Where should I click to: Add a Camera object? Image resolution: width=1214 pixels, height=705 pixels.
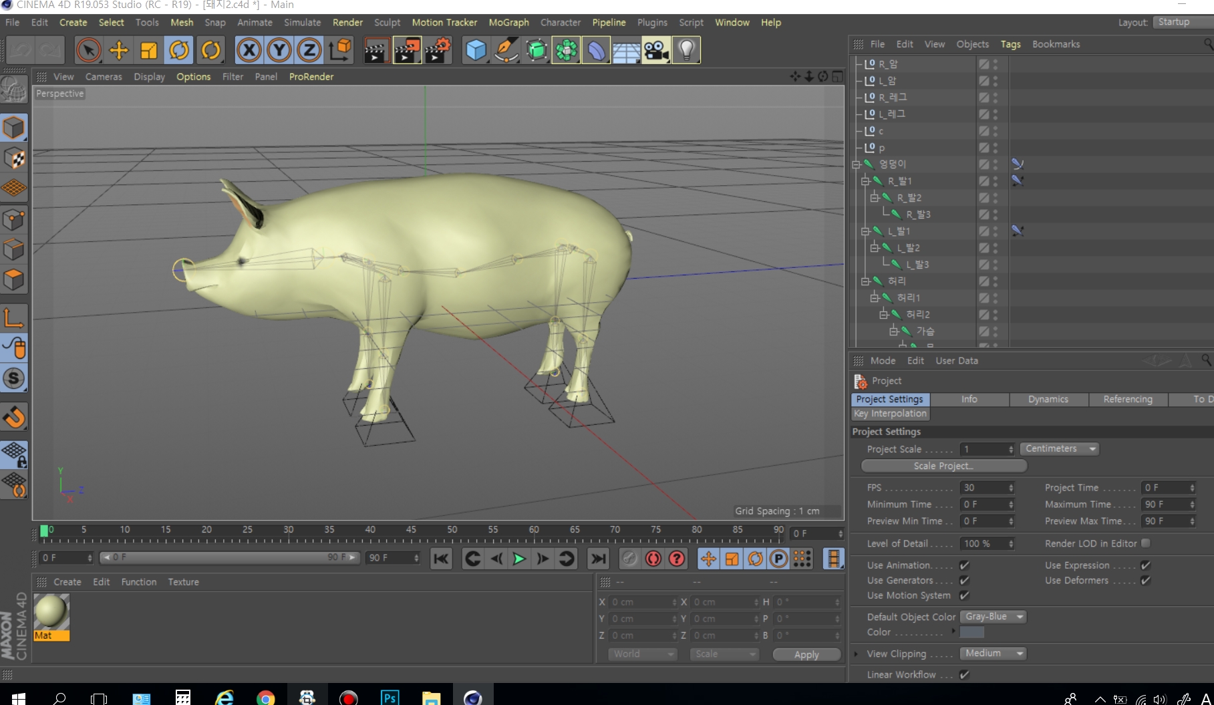(656, 51)
